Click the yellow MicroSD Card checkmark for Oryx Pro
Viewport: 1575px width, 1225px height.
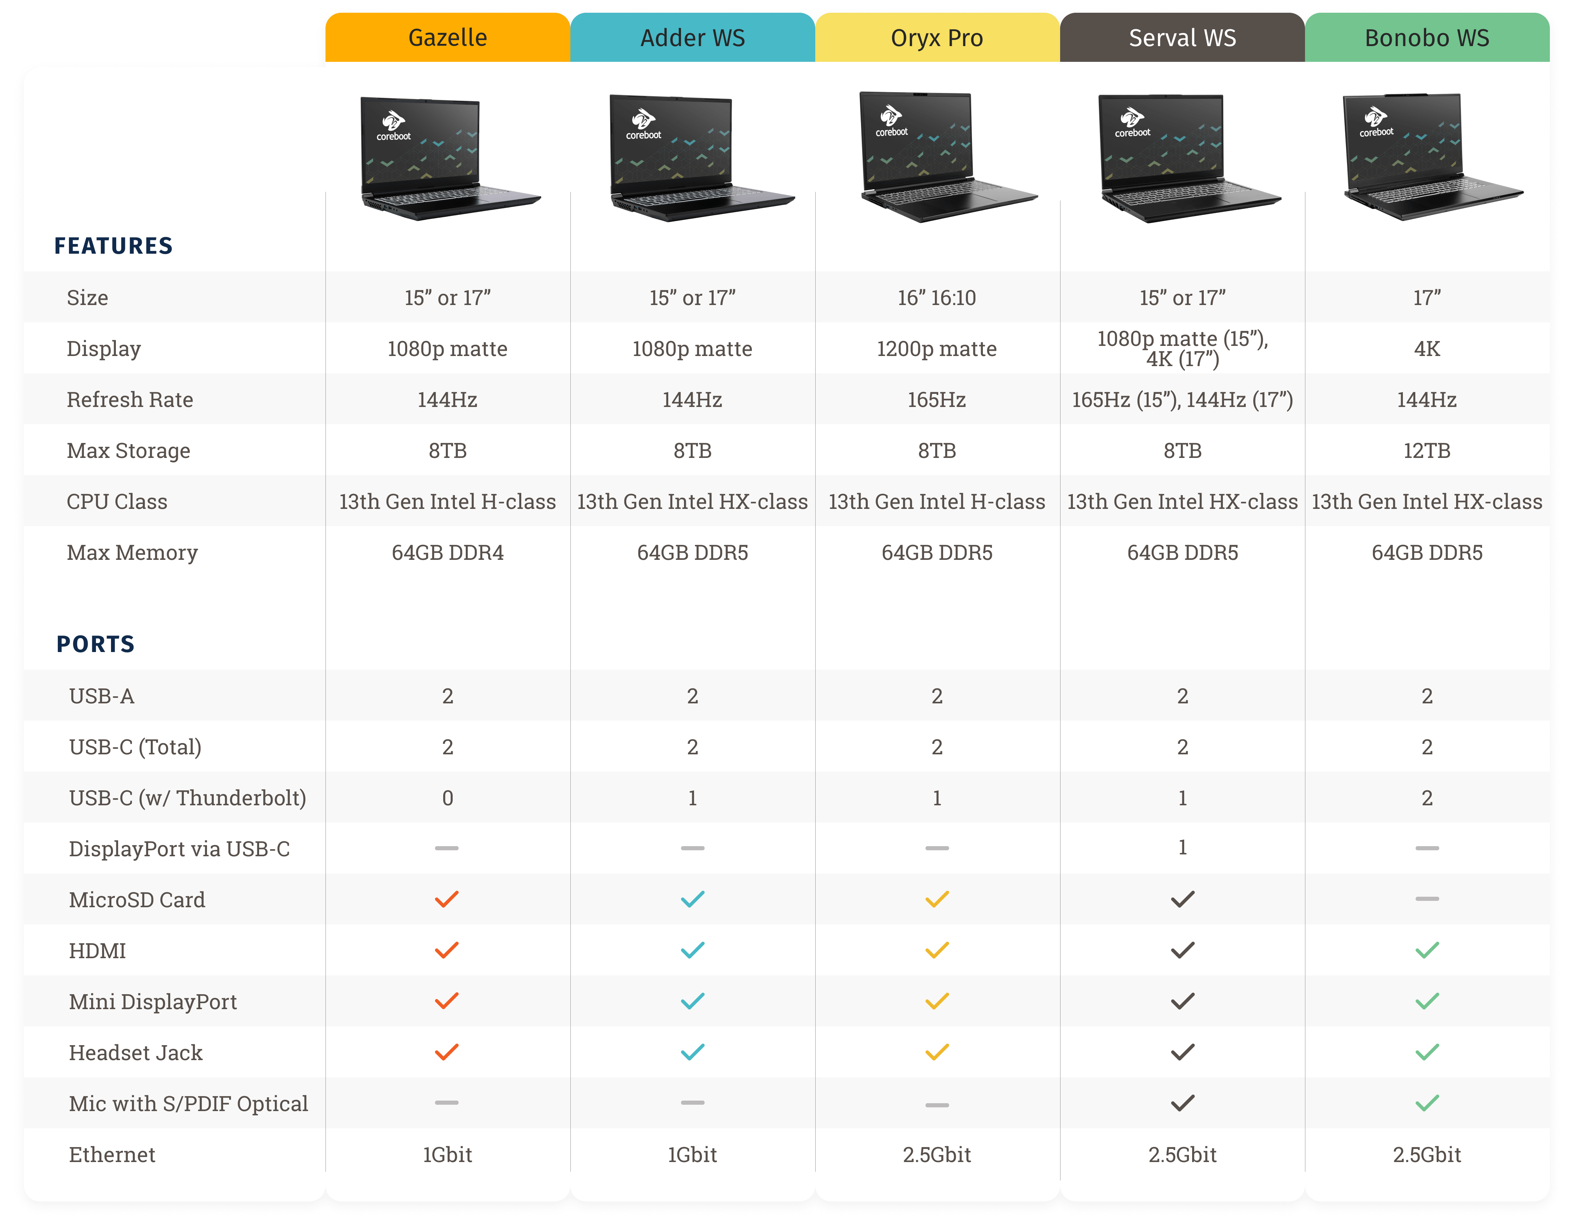click(x=937, y=899)
